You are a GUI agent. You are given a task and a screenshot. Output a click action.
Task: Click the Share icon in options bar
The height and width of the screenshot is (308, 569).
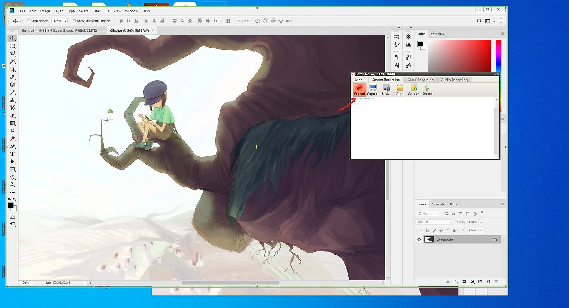(x=501, y=21)
